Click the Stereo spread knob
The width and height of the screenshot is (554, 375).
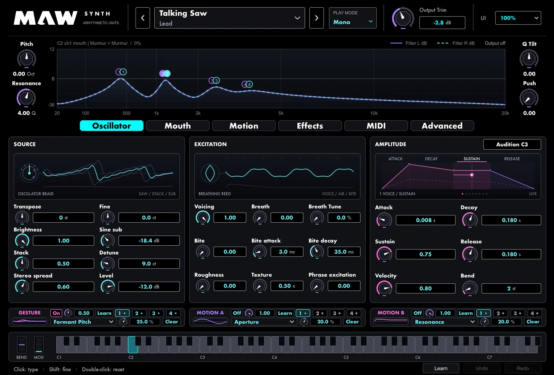[x=22, y=287]
